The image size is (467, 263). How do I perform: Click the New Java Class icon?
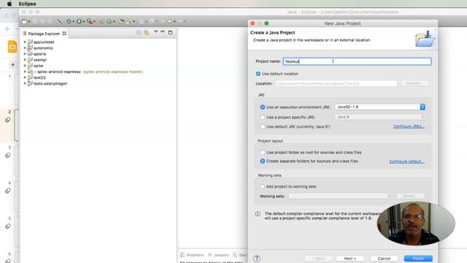pyautogui.click(x=109, y=21)
